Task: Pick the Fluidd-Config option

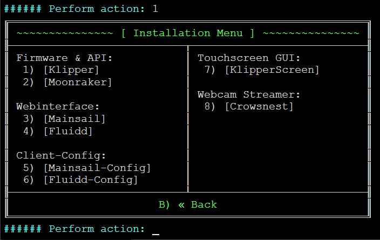Action: (91, 180)
